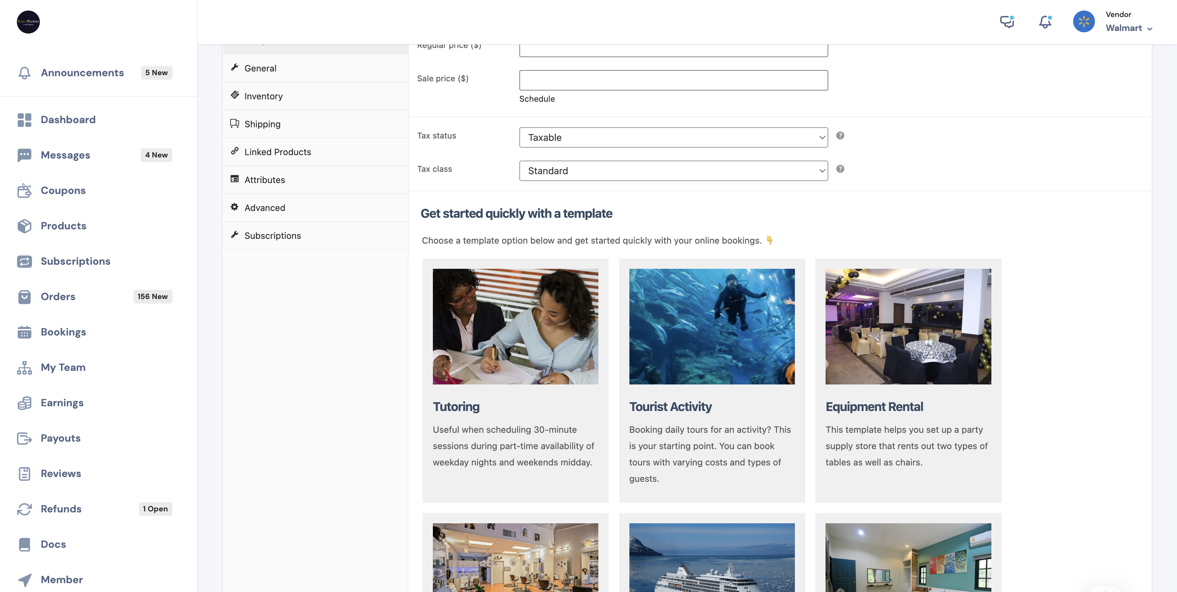The image size is (1177, 592).
Task: Click the Payouts icon in sidebar
Action: [25, 438]
